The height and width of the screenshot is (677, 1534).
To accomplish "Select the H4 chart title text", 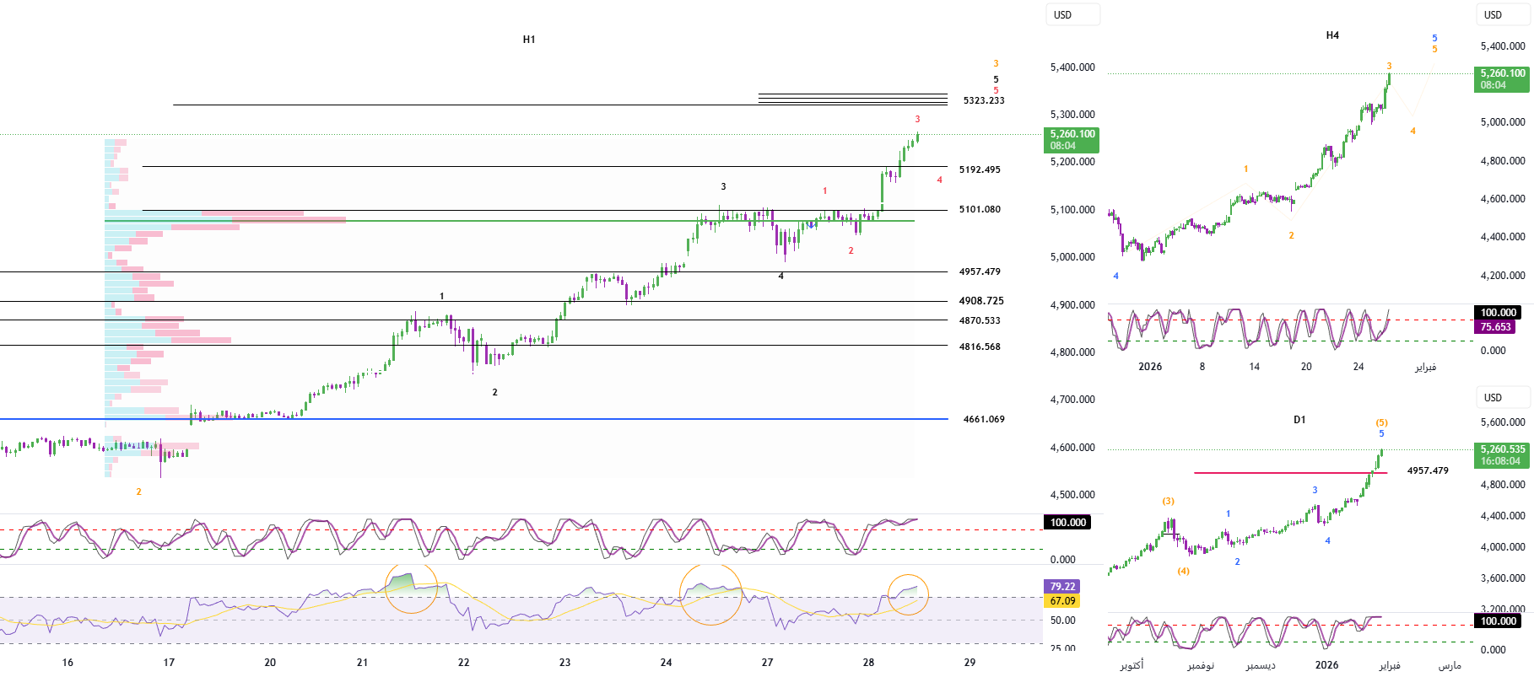I will click(1332, 35).
